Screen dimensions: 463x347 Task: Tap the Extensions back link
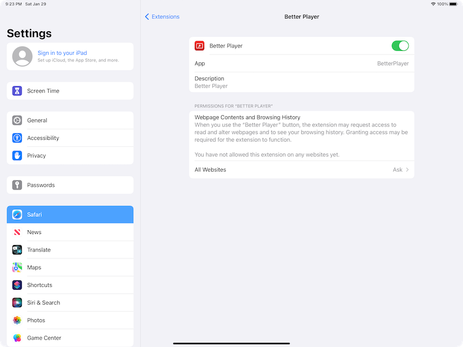(x=166, y=17)
